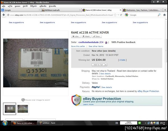The width and height of the screenshot is (168, 131).
Task: Open the second Thai menu (Edit) in menu bar
Action: tap(10, 6)
